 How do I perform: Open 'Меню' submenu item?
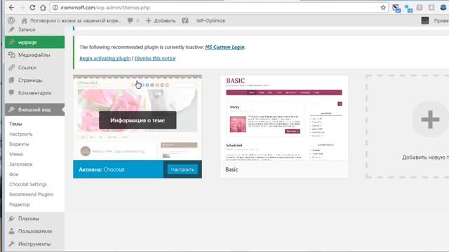pos(16,154)
